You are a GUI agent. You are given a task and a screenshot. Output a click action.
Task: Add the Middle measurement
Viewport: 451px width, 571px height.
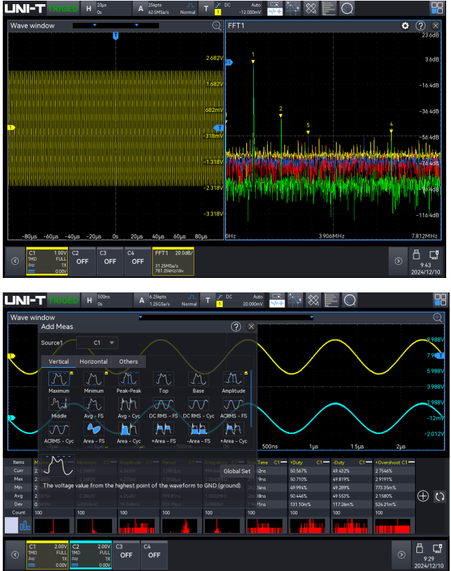pos(59,404)
